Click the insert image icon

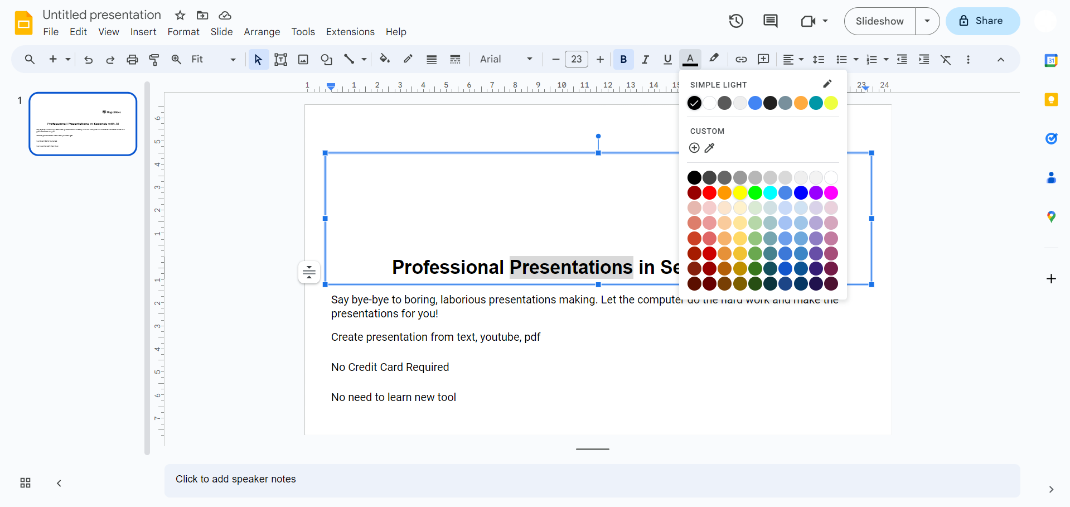click(x=303, y=60)
